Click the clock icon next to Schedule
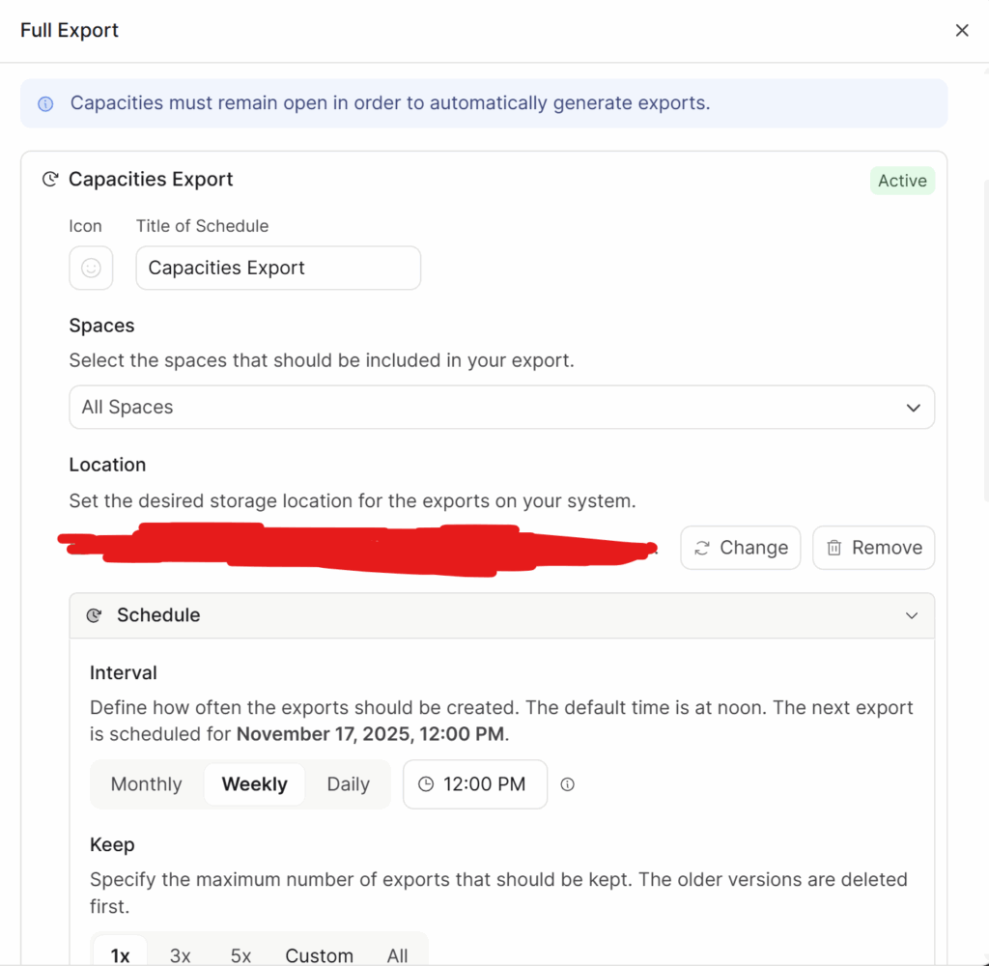The height and width of the screenshot is (966, 989). click(x=94, y=615)
